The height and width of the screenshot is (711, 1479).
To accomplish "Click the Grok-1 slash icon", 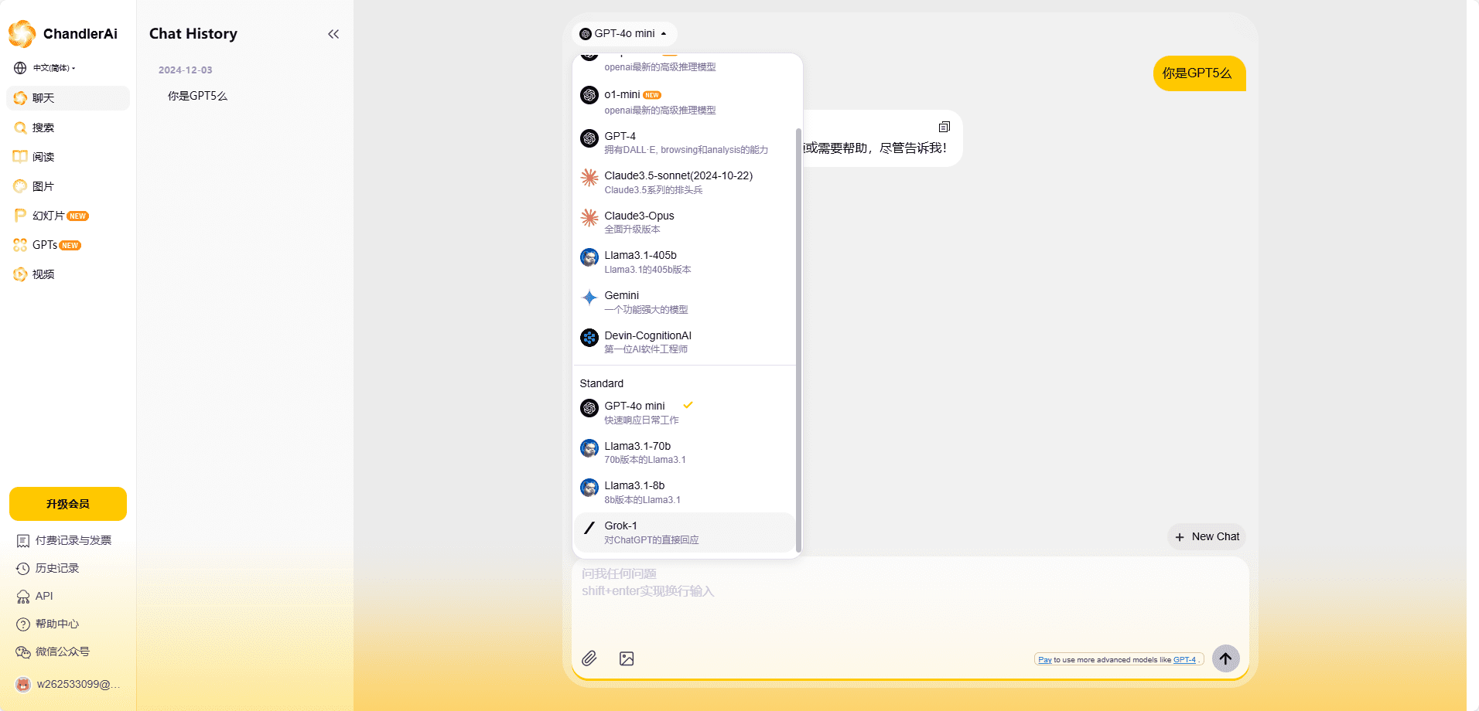I will [x=589, y=528].
